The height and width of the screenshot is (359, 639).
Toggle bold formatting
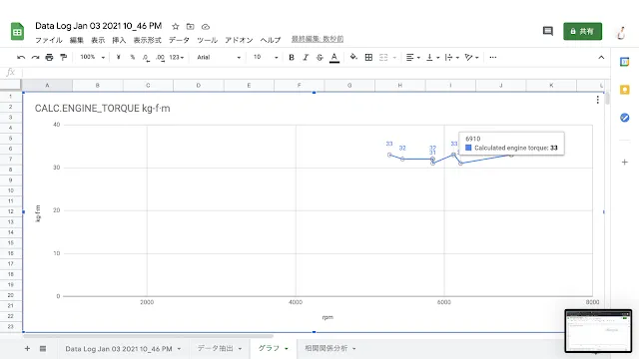(292, 58)
